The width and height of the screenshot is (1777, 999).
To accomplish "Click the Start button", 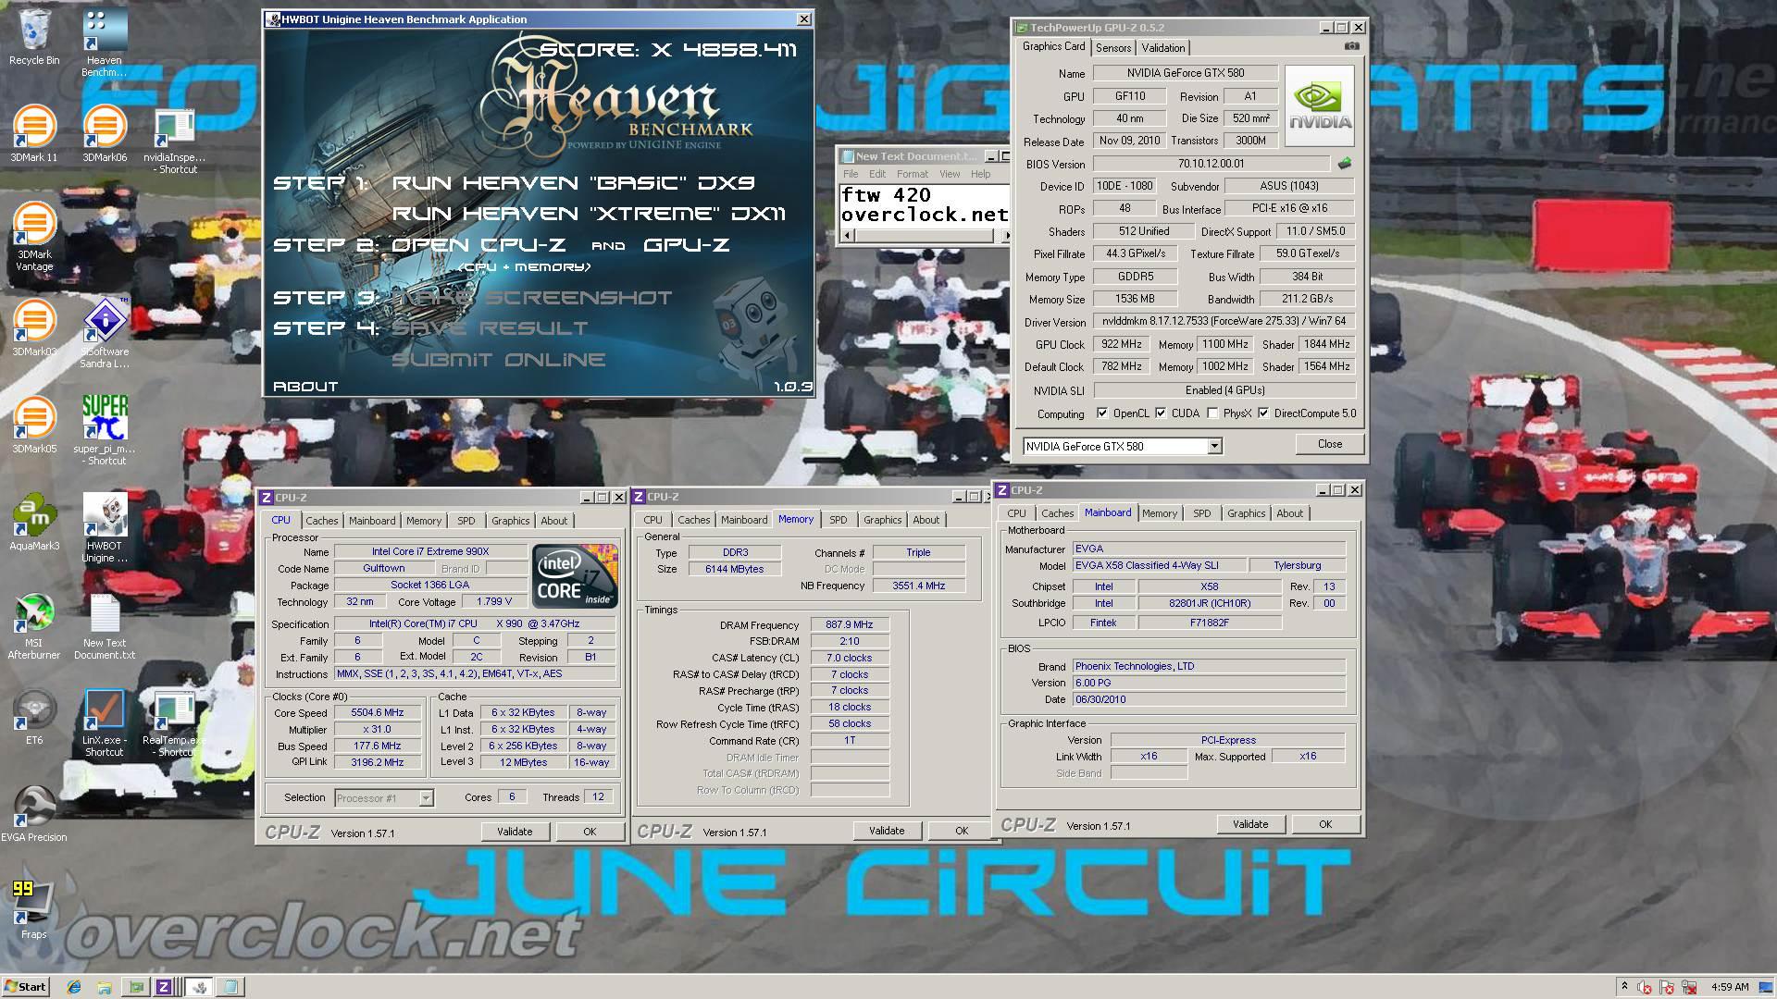I will point(25,987).
